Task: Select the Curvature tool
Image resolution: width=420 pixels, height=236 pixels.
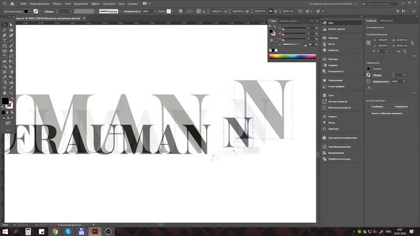Action: click(x=11, y=35)
